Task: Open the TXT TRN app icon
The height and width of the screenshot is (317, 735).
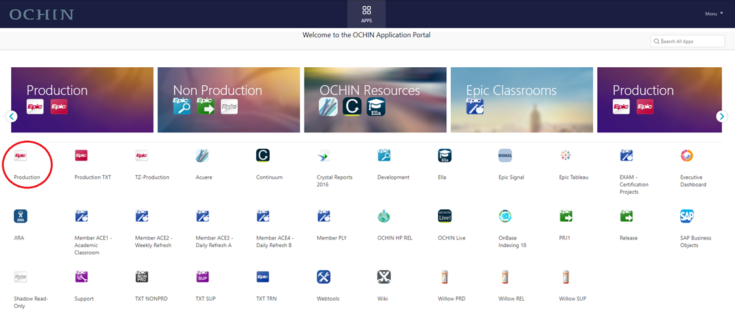Action: pos(263,277)
